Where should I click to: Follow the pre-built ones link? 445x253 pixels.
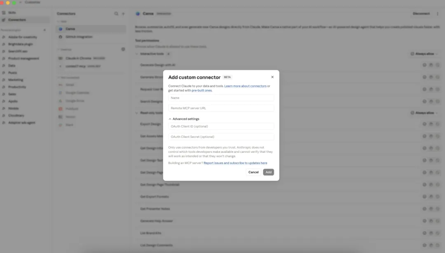click(201, 90)
